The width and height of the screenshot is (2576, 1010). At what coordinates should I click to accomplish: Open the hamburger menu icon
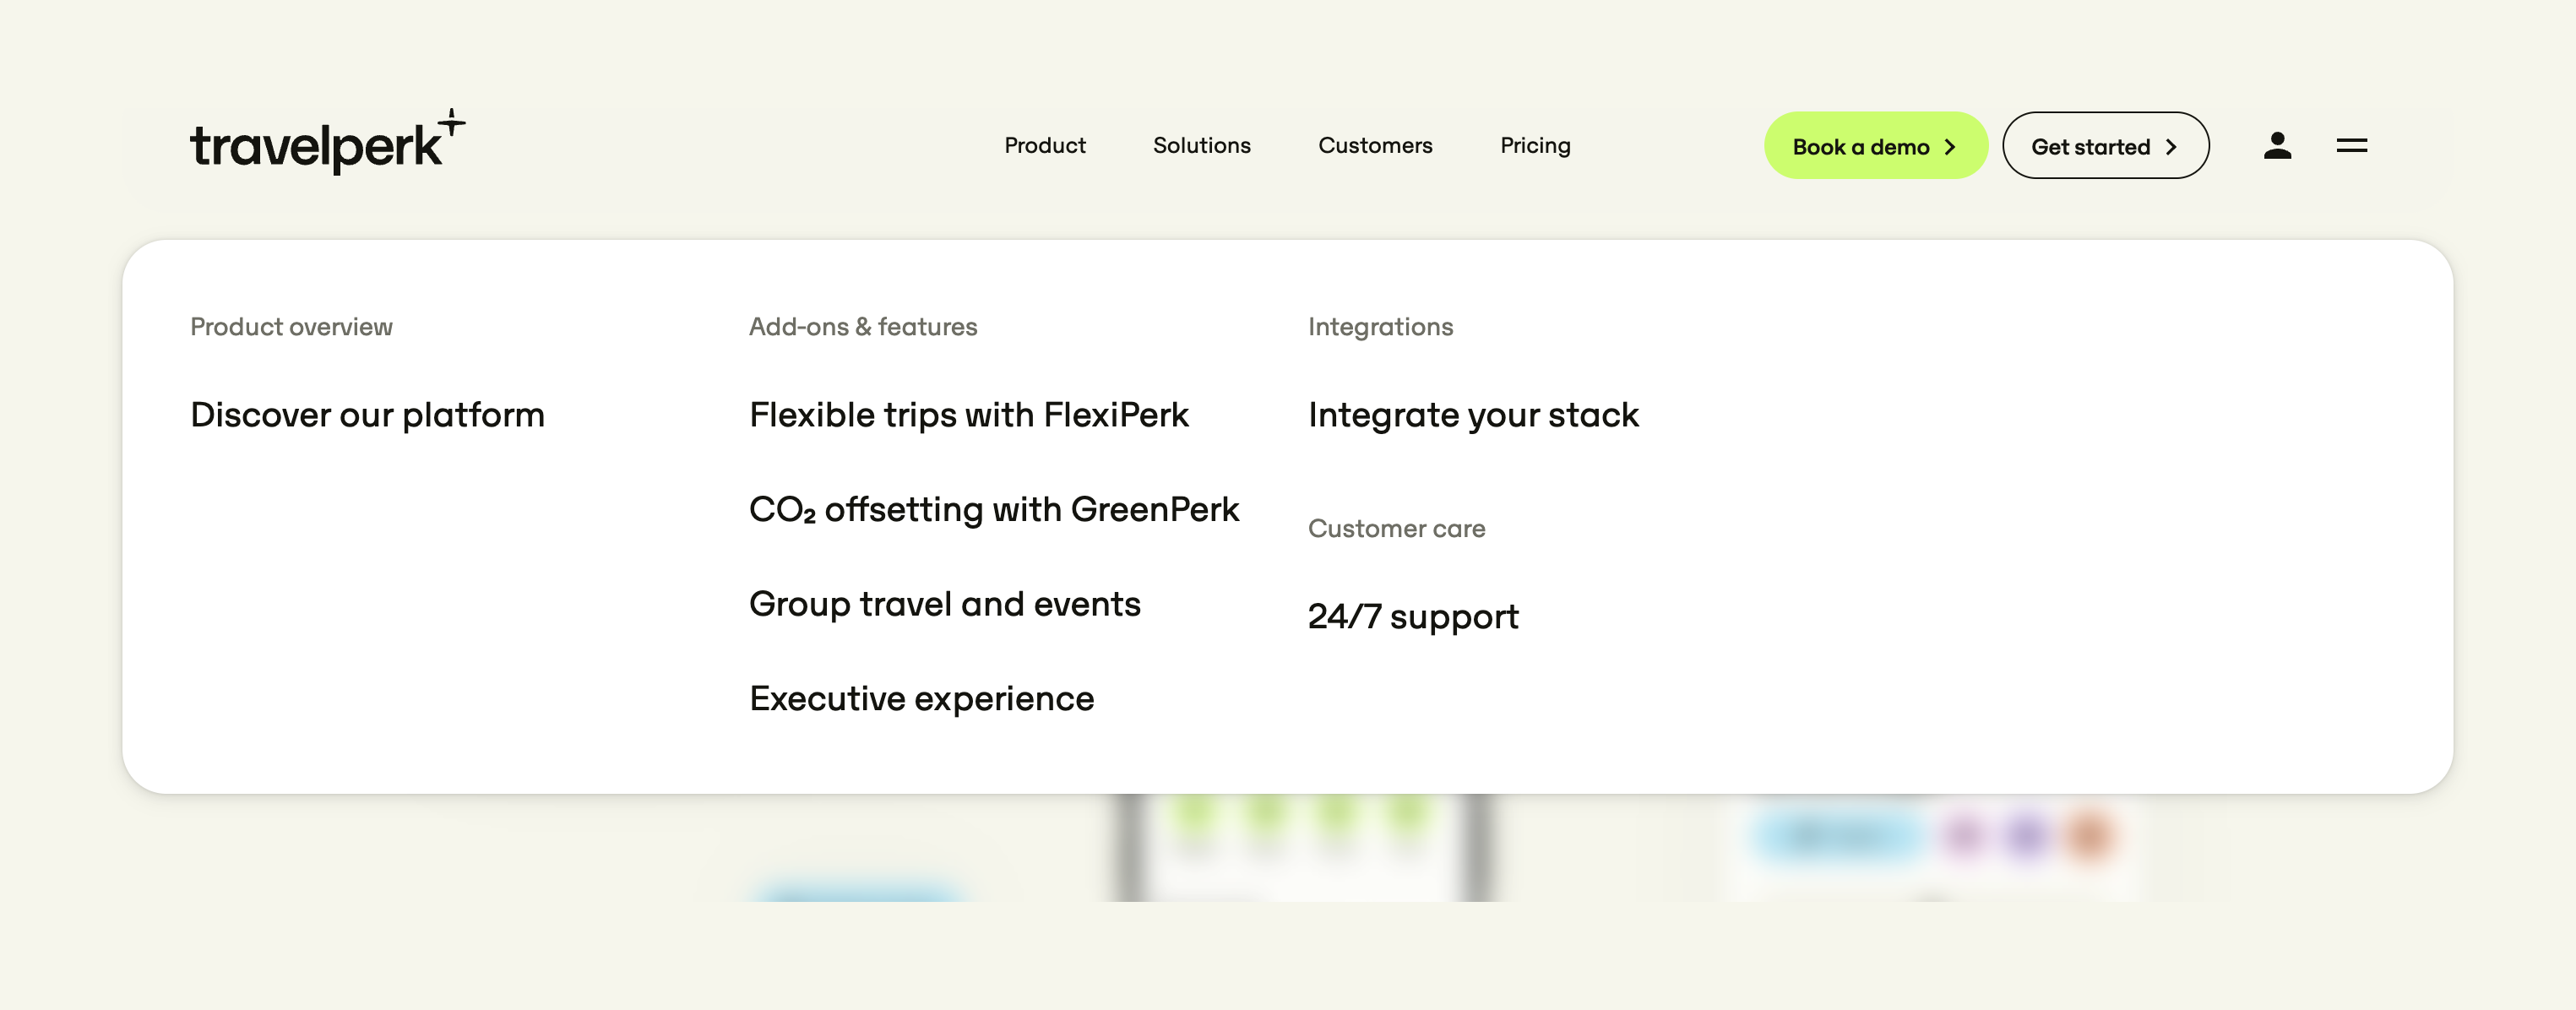pyautogui.click(x=2351, y=146)
